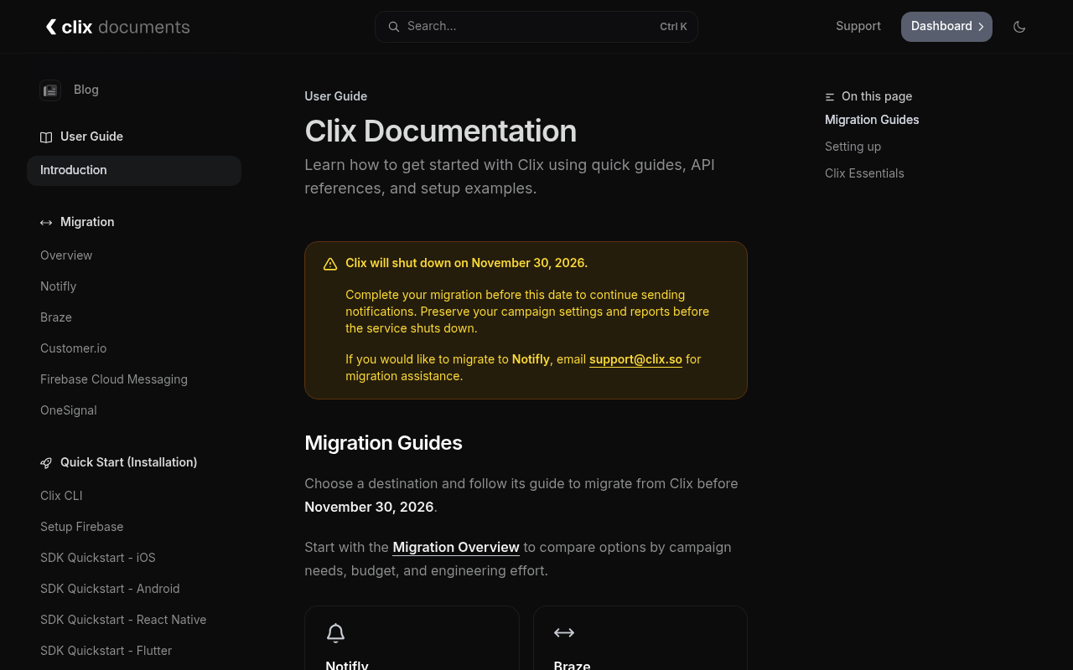Click the Migration arrows icon in sidebar
The height and width of the screenshot is (670, 1073).
[x=46, y=222]
